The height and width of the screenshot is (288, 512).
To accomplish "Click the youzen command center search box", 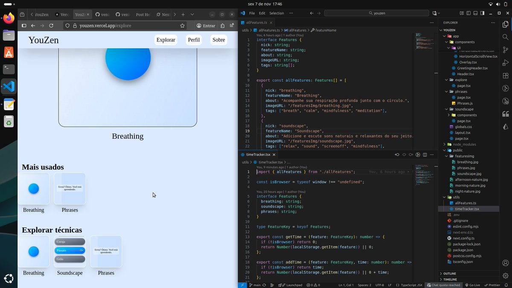I will click(376, 13).
